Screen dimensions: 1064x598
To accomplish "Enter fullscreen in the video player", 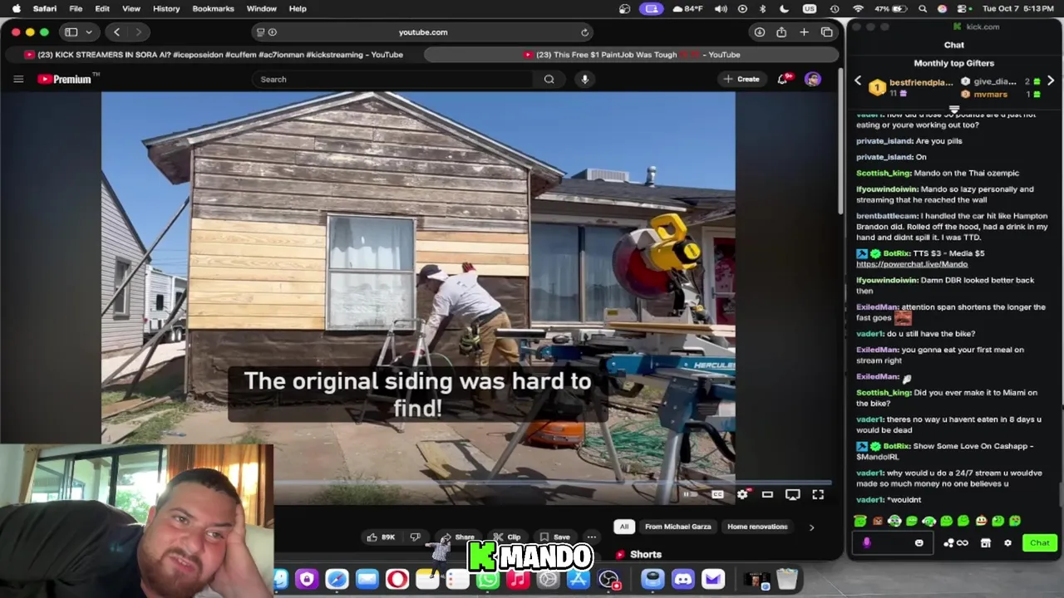I will pyautogui.click(x=818, y=494).
